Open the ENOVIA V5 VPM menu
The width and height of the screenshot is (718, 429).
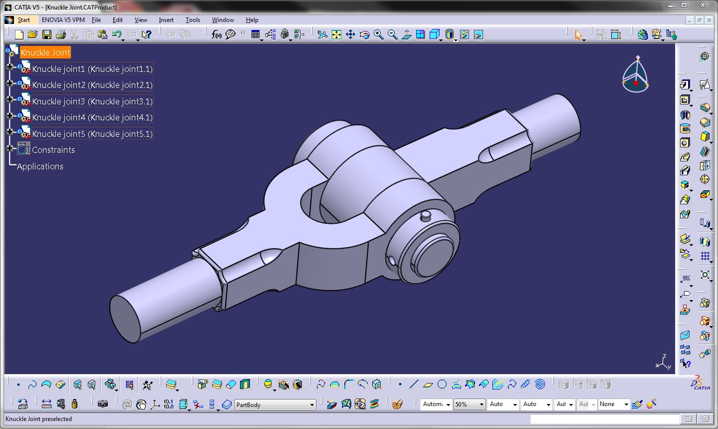tap(63, 20)
